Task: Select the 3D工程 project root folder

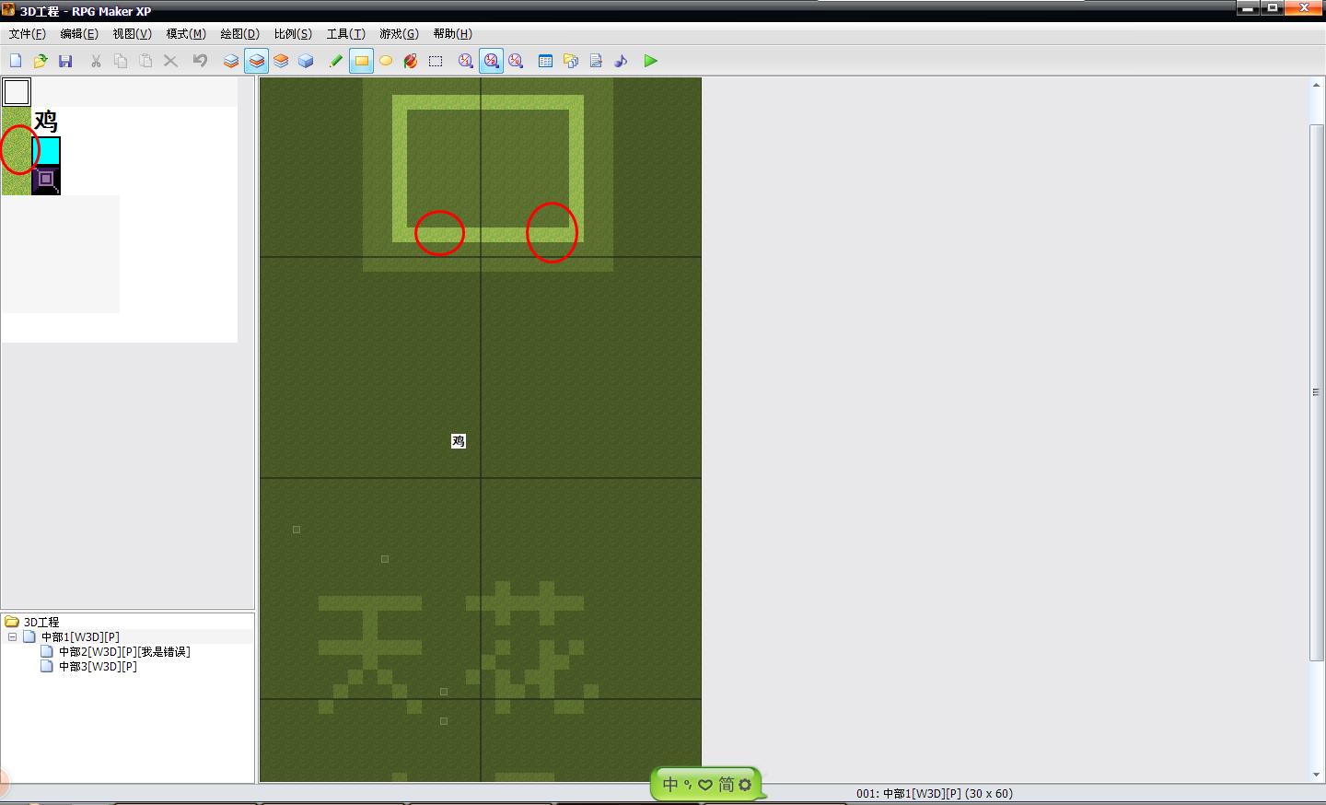Action: 41,622
